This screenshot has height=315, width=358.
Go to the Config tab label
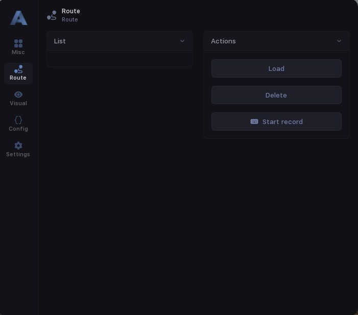click(x=18, y=129)
